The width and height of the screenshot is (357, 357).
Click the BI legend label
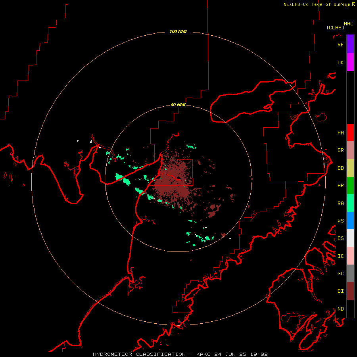(340, 291)
